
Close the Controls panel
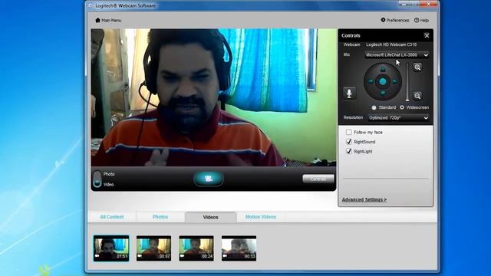point(427,36)
